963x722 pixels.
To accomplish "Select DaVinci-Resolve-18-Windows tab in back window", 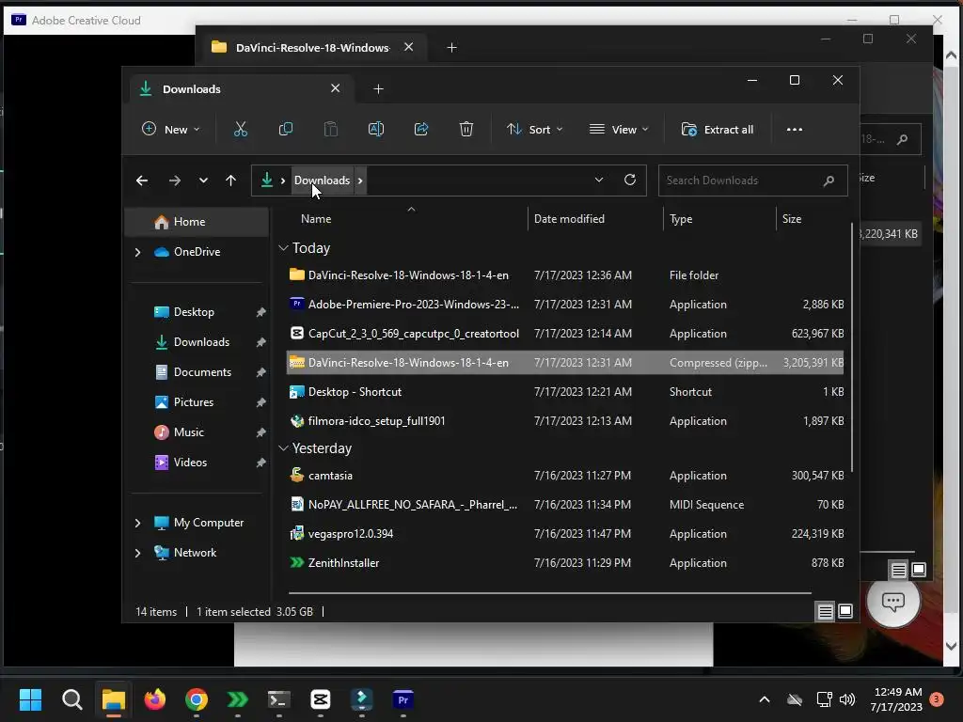I will coord(312,47).
